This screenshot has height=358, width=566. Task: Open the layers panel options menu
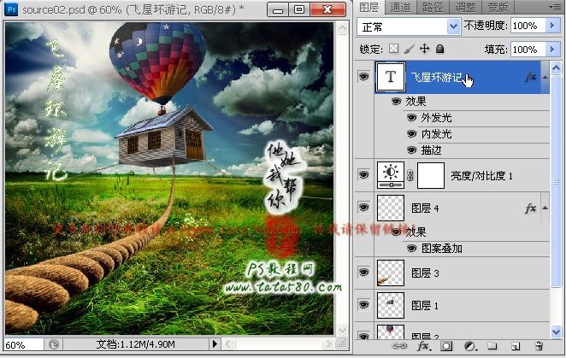coord(555,7)
